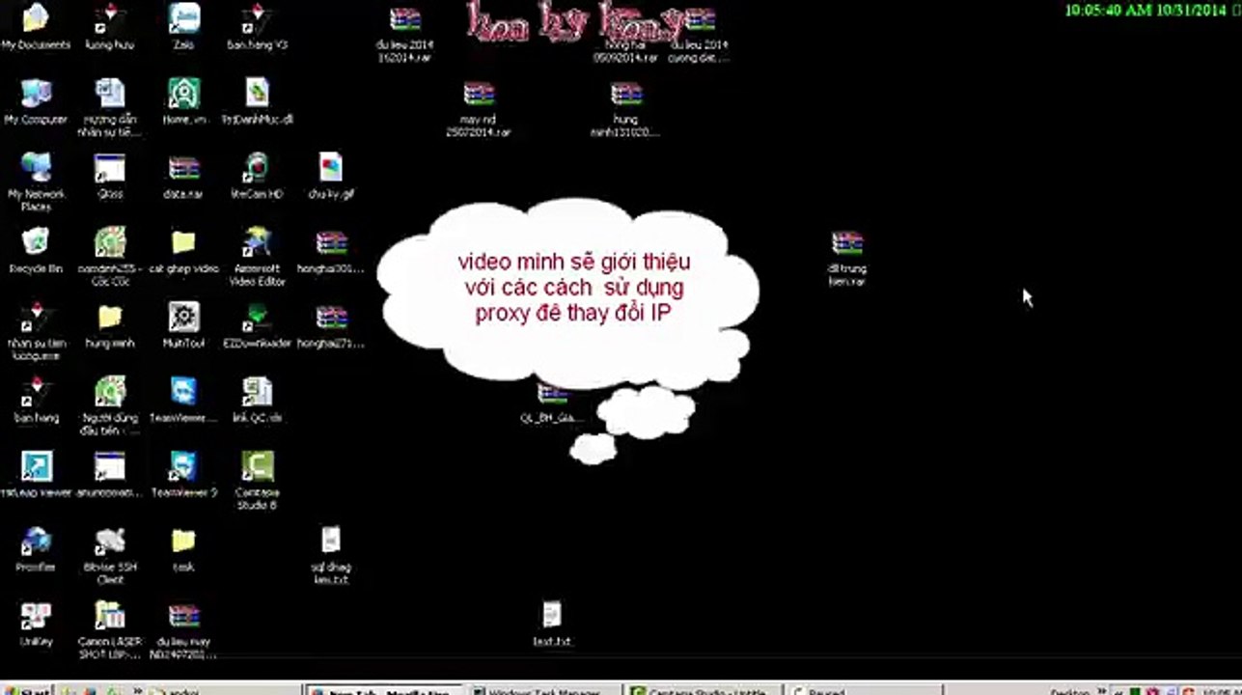
Task: Select the My Network Places icon
Action: 36,181
